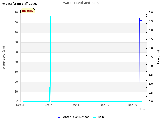Click the 80 tick on the left axis

tap(16, 23)
